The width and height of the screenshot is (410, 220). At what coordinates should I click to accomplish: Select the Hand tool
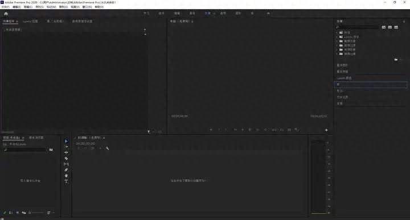click(x=66, y=176)
